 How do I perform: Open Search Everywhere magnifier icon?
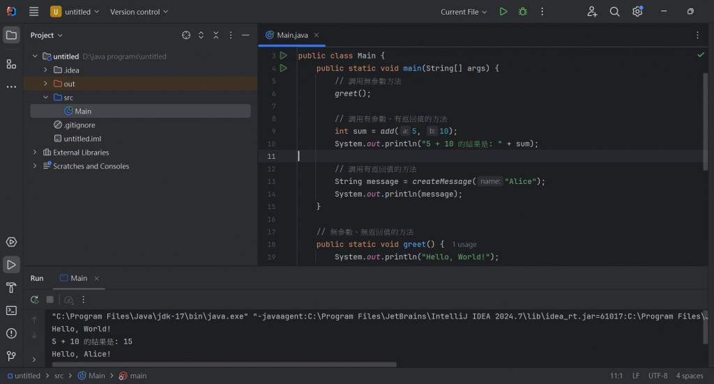[x=614, y=12]
